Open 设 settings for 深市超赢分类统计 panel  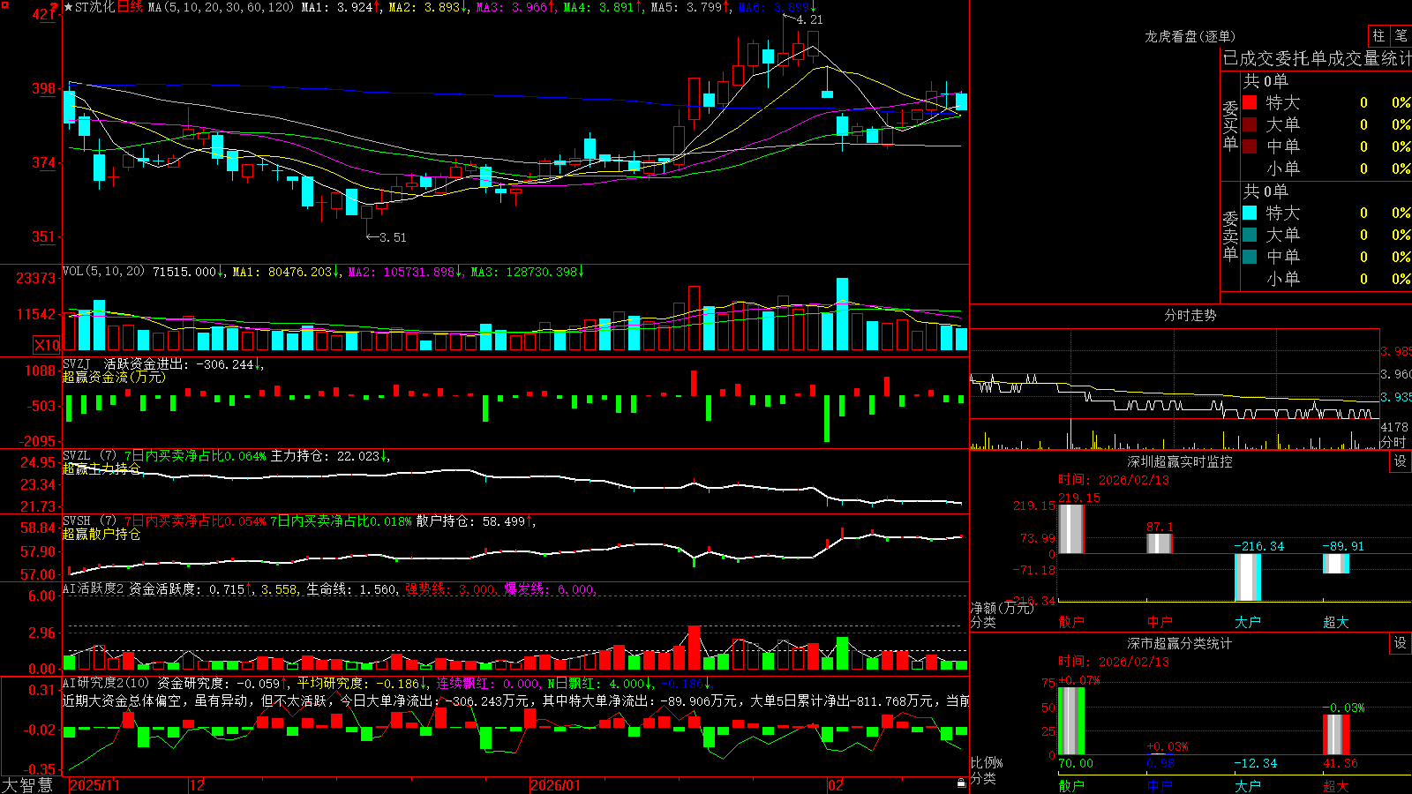1401,643
